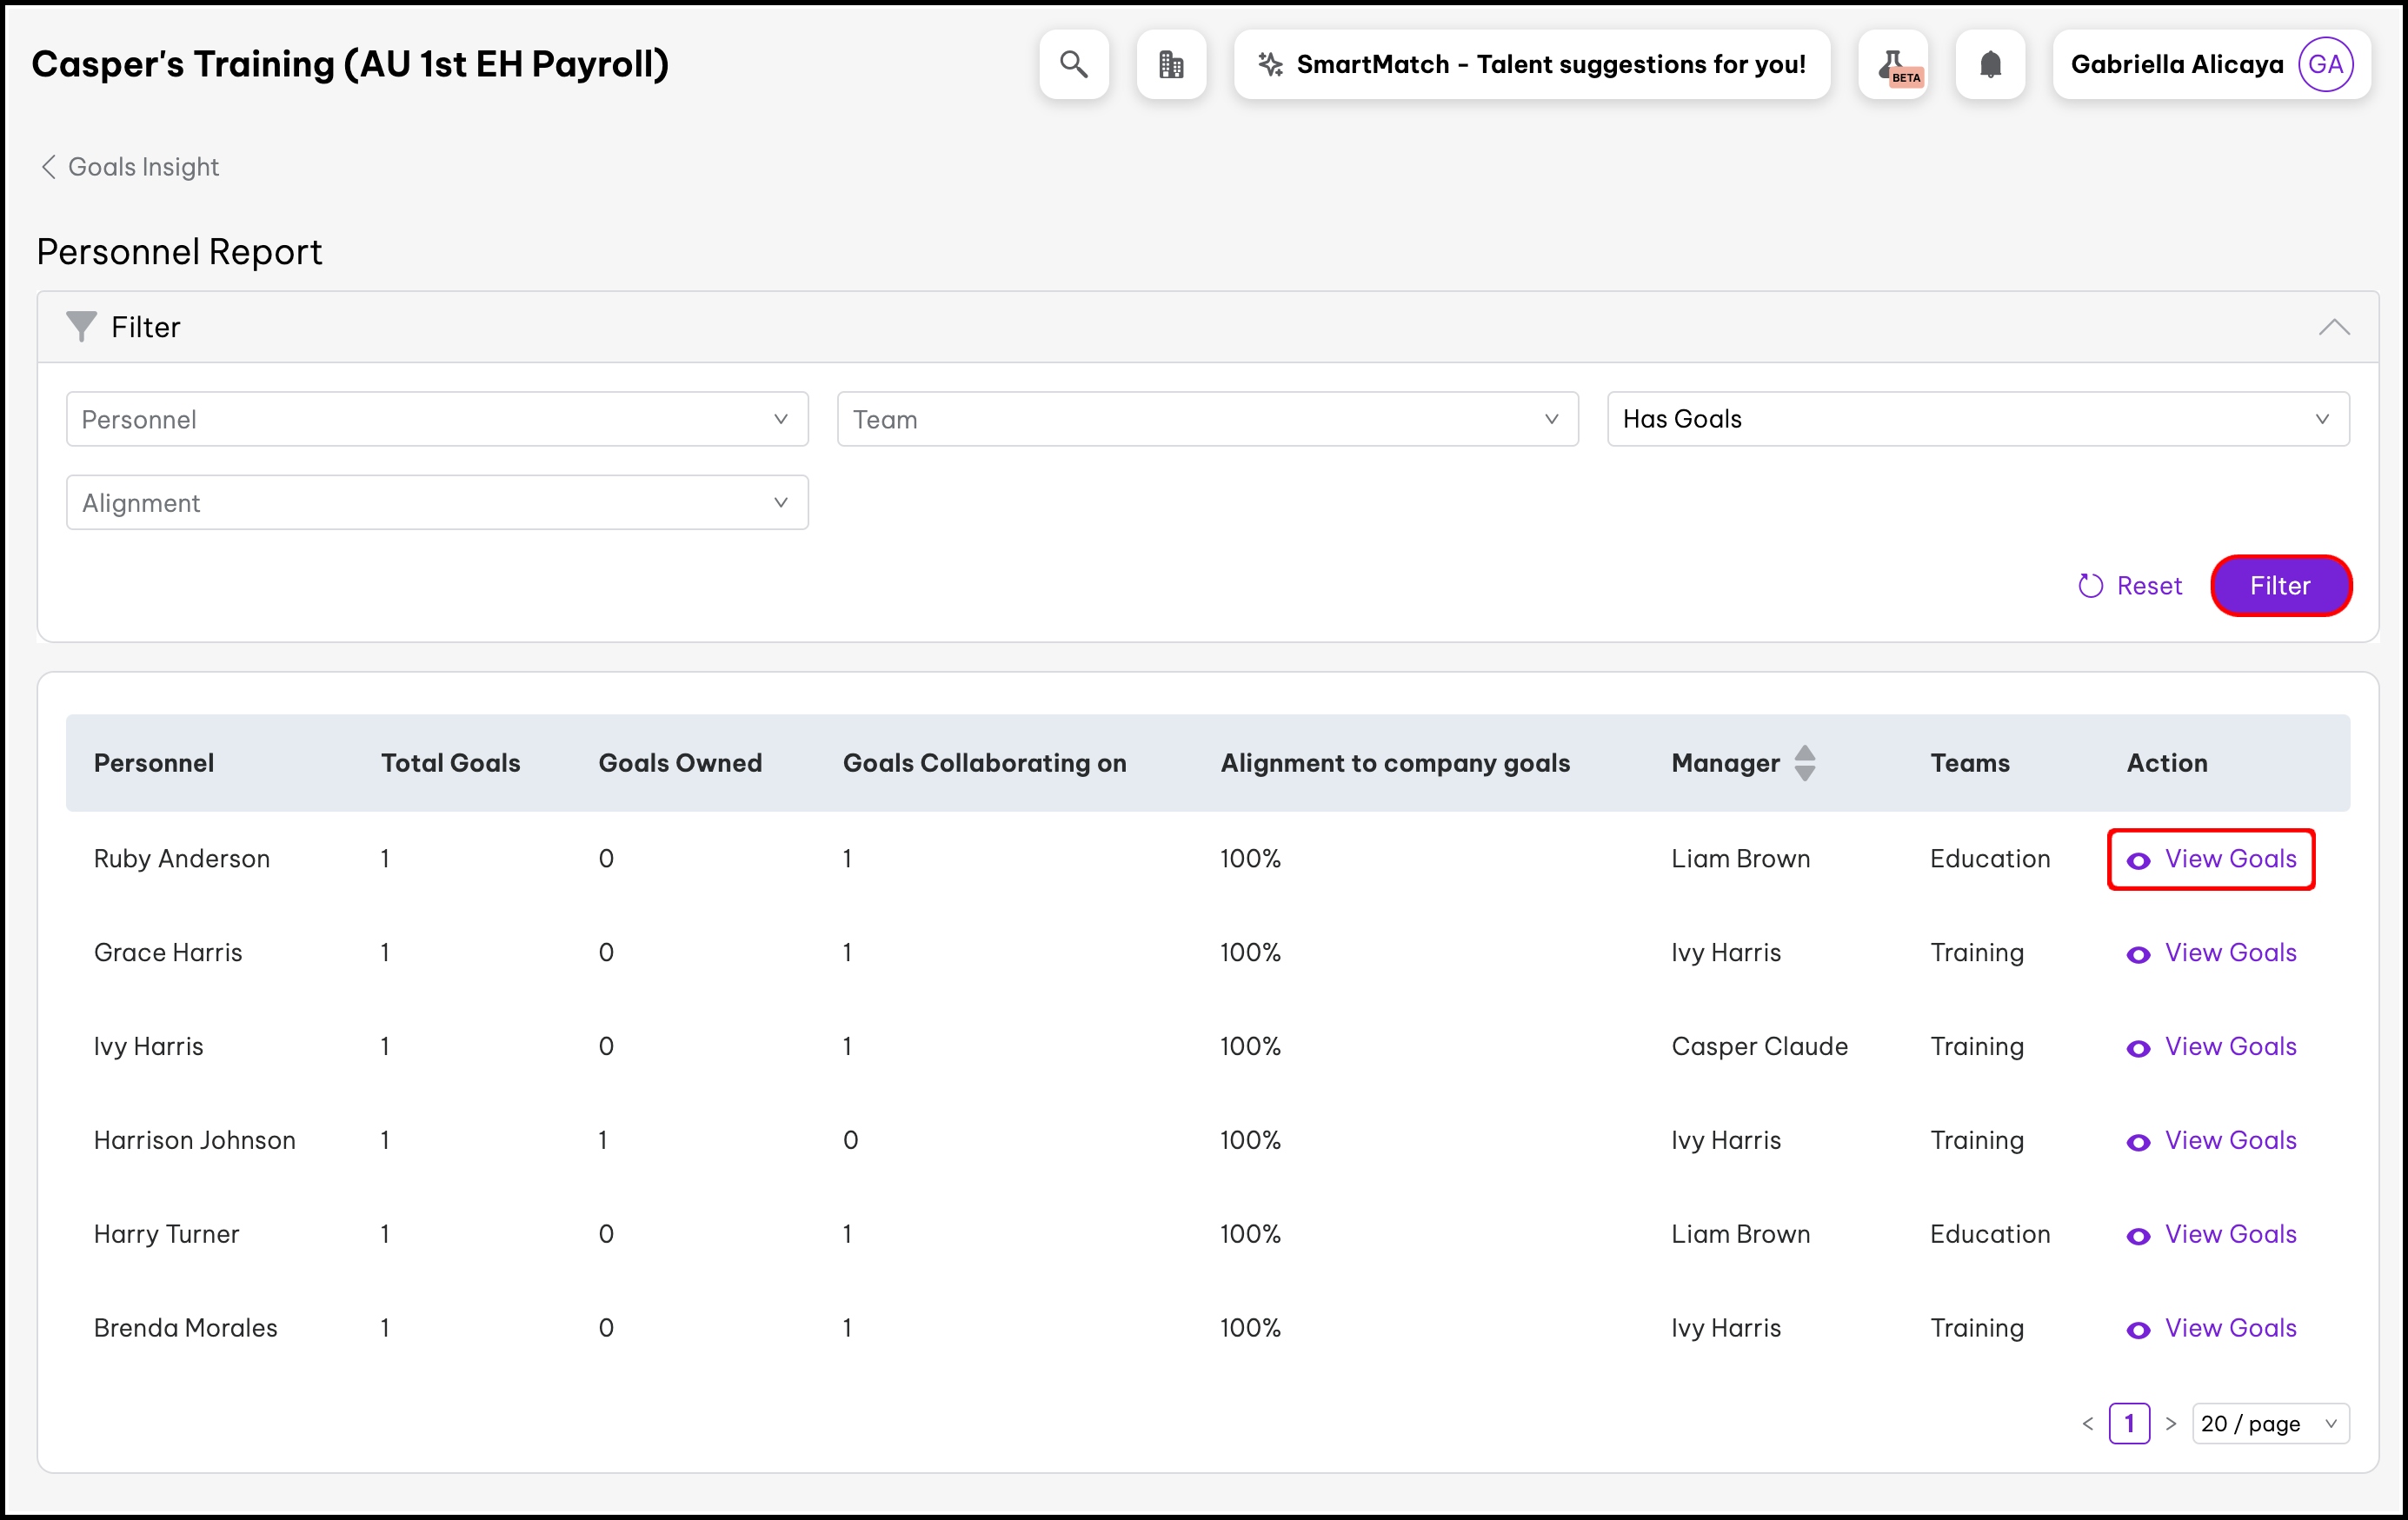Click the eye icon for Grace Harris
The height and width of the screenshot is (1520, 2408).
2138,955
